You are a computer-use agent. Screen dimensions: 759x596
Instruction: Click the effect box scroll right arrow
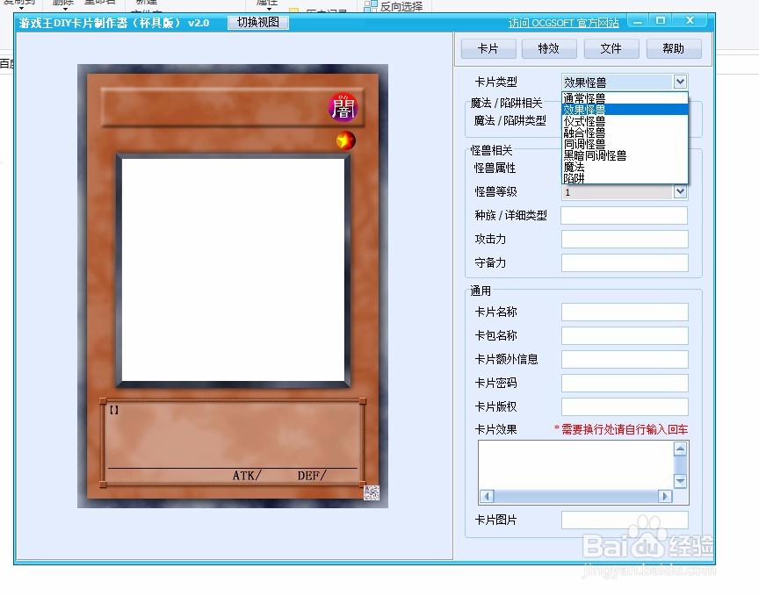(x=666, y=496)
